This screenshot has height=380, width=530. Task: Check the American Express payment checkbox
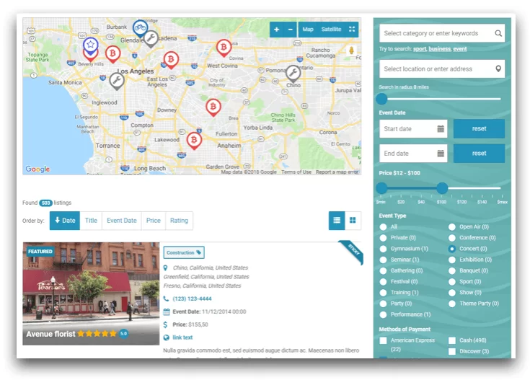(384, 340)
